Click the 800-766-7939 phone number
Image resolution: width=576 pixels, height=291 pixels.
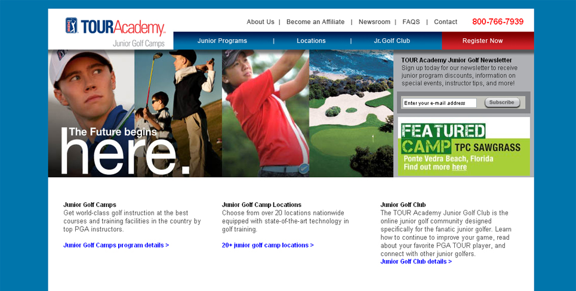pyautogui.click(x=498, y=21)
